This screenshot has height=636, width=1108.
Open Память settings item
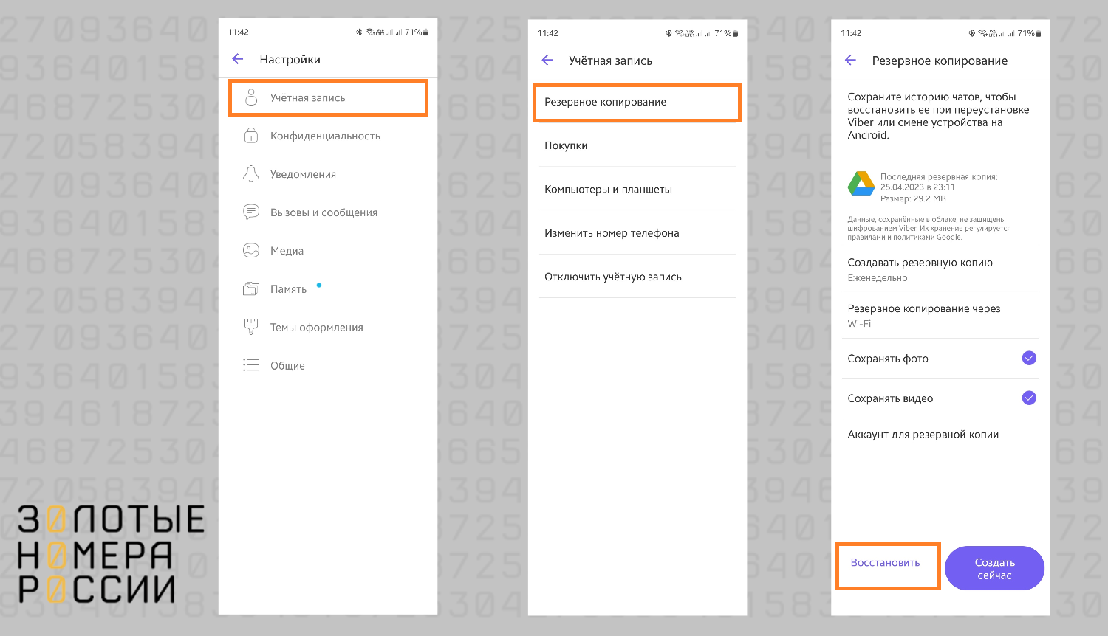(x=328, y=289)
